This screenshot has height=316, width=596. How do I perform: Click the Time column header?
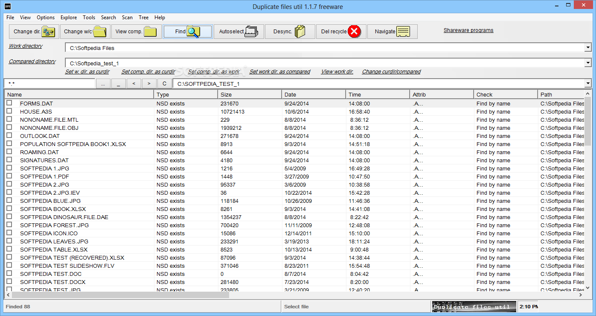[x=378, y=94]
